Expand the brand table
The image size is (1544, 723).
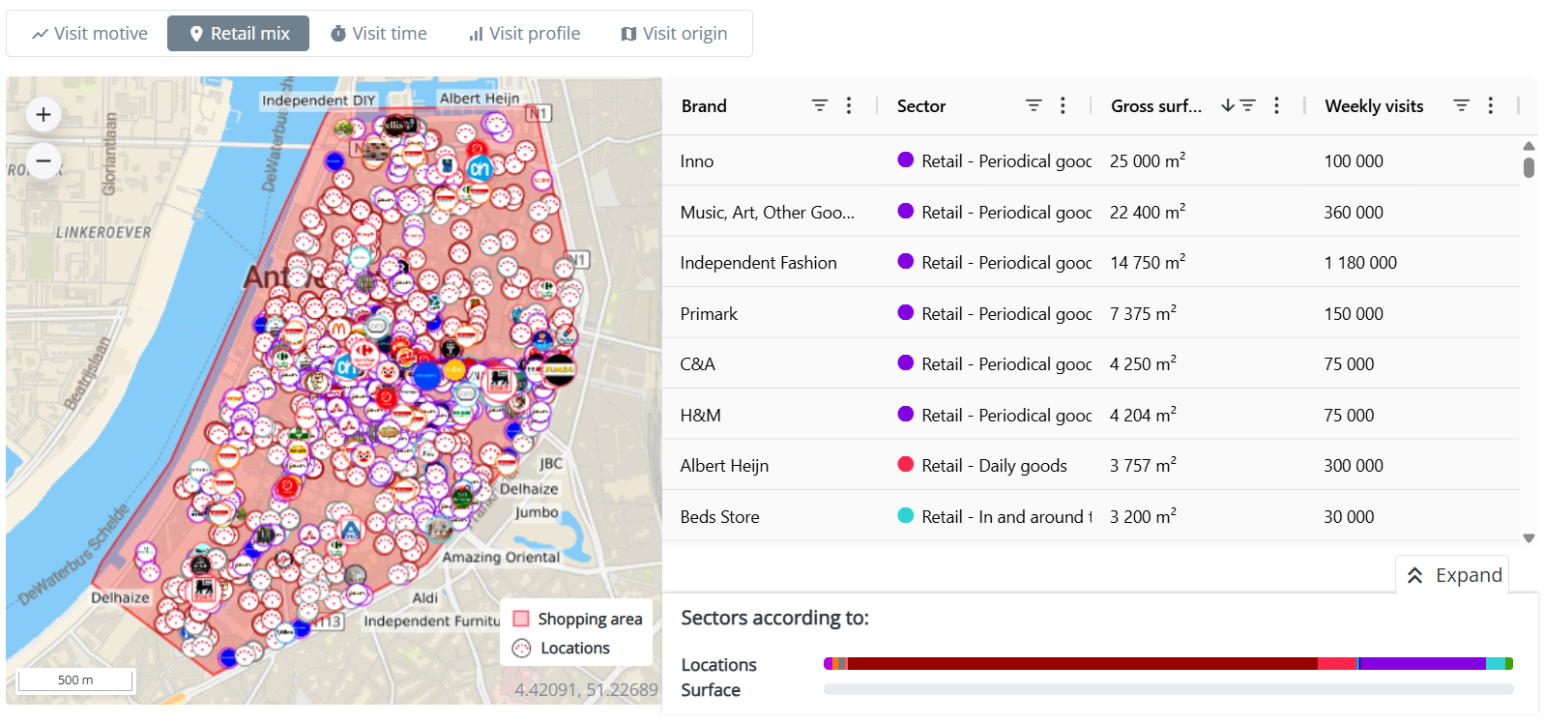(x=1455, y=575)
